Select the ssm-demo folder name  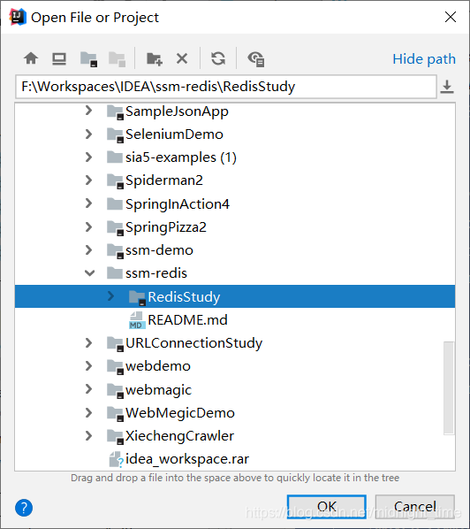coord(159,250)
